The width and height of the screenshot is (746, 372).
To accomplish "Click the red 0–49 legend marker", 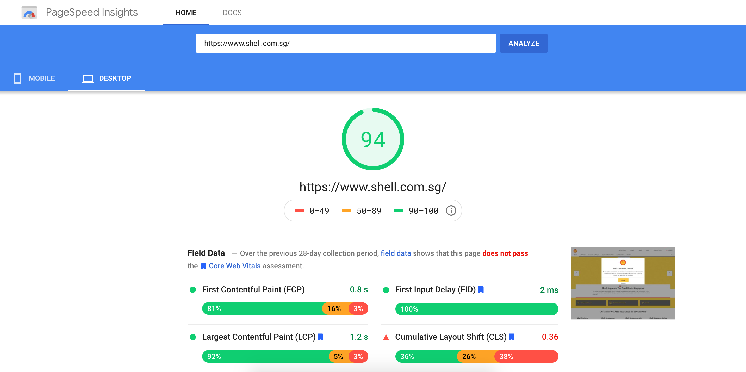I will tap(300, 211).
